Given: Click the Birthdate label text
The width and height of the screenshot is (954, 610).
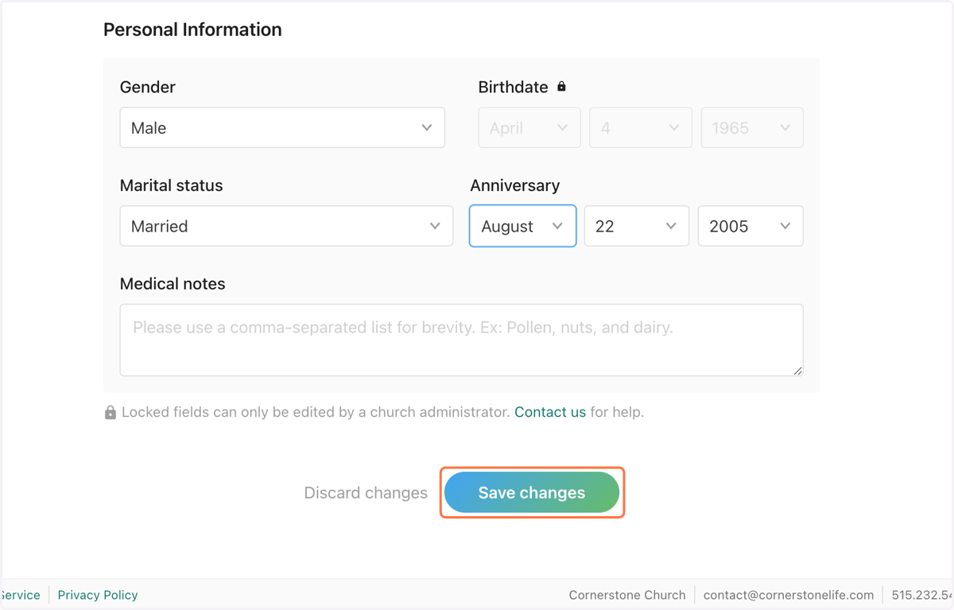Looking at the screenshot, I should coord(513,87).
